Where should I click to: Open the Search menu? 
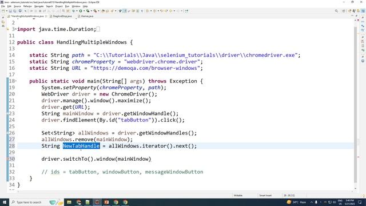(50, 6)
